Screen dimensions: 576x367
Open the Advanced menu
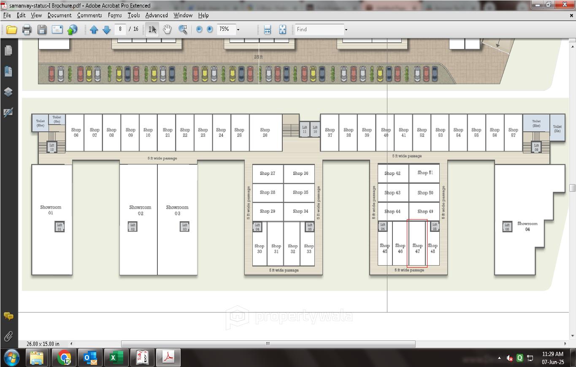(x=157, y=15)
